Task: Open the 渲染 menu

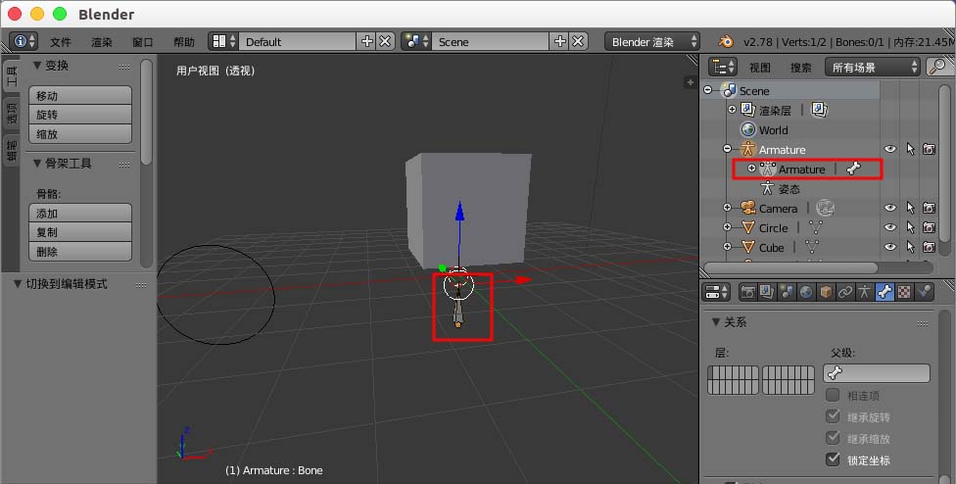Action: (x=102, y=42)
